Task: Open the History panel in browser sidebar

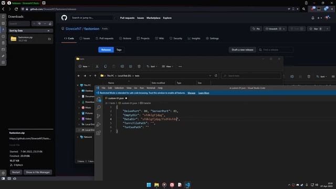Action: point(3,36)
